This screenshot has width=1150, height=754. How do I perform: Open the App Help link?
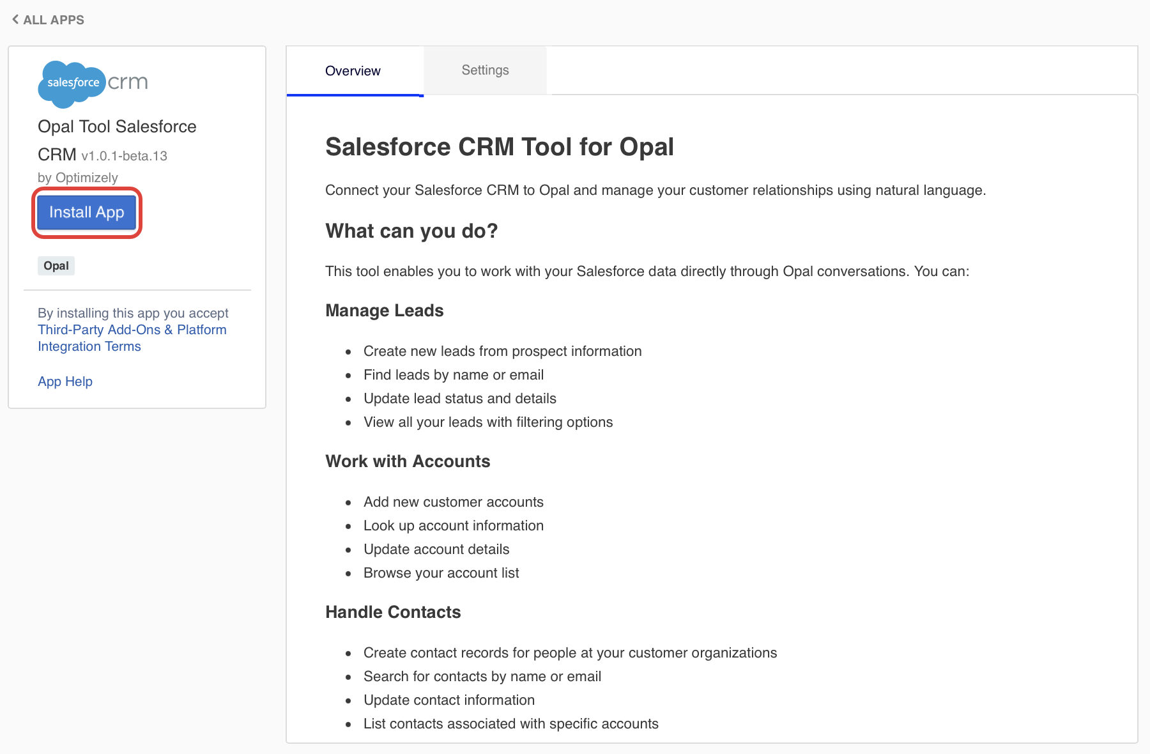[65, 381]
